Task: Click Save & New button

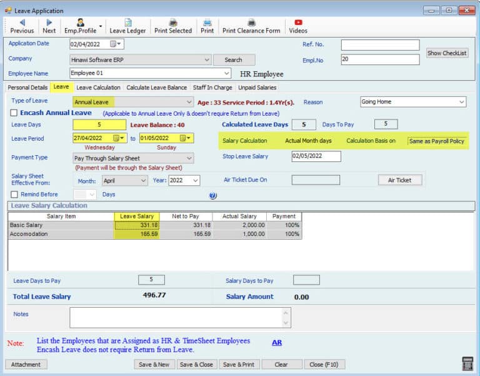Action: pos(154,364)
